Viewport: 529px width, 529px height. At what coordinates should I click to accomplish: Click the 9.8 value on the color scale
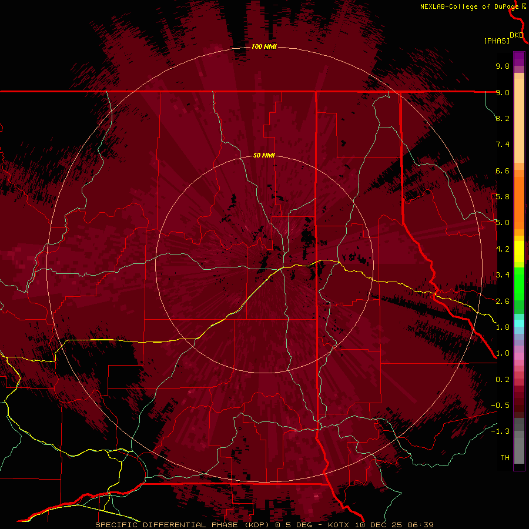(503, 66)
